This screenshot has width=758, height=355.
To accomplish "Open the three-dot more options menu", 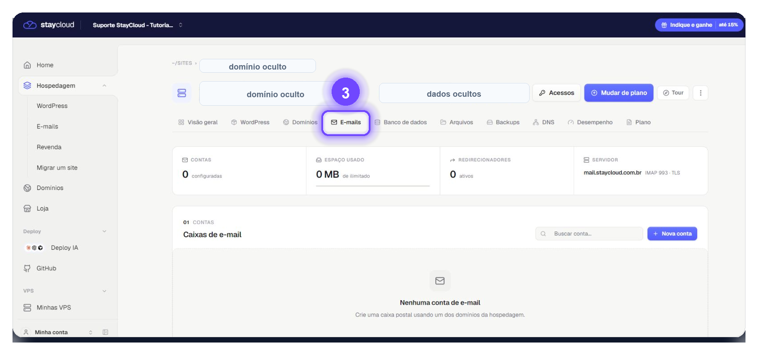I will (700, 93).
